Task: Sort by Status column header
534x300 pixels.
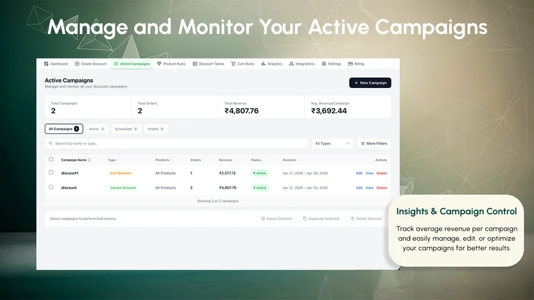Action: (258, 160)
